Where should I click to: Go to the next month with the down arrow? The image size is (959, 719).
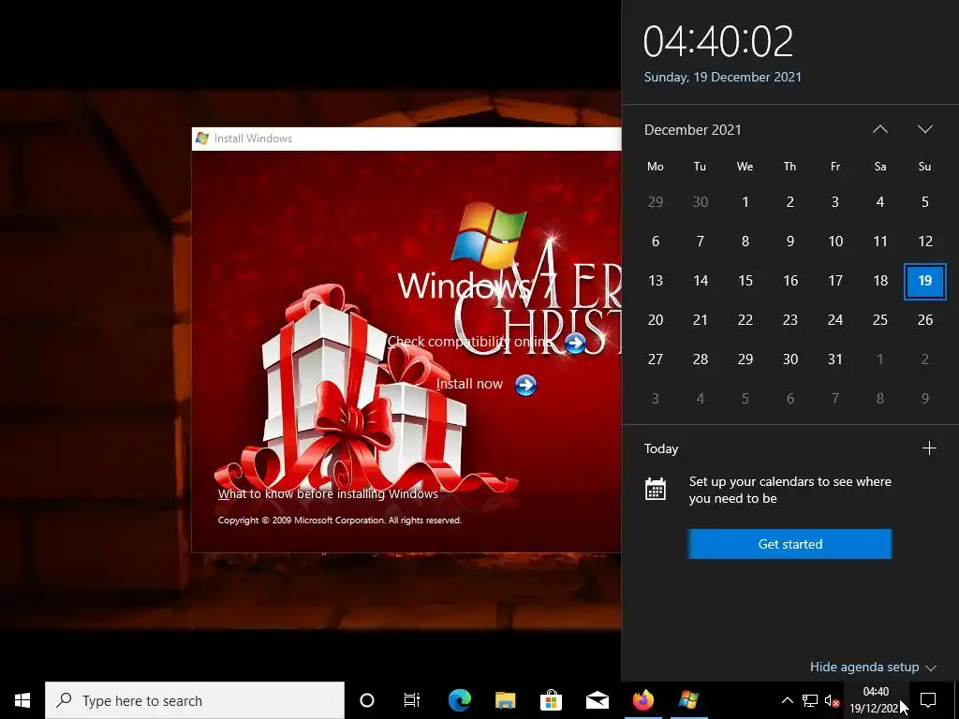pyautogui.click(x=924, y=129)
